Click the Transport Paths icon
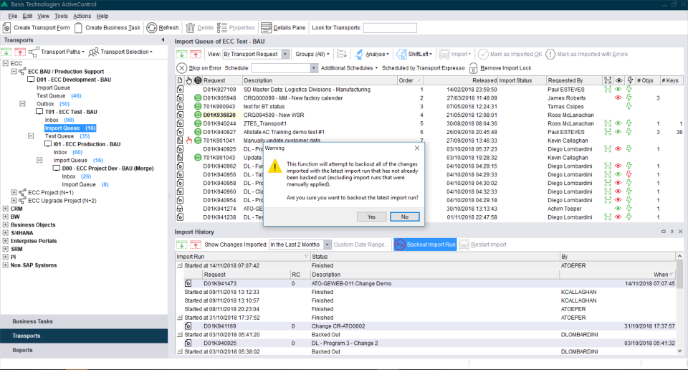 click(34, 52)
